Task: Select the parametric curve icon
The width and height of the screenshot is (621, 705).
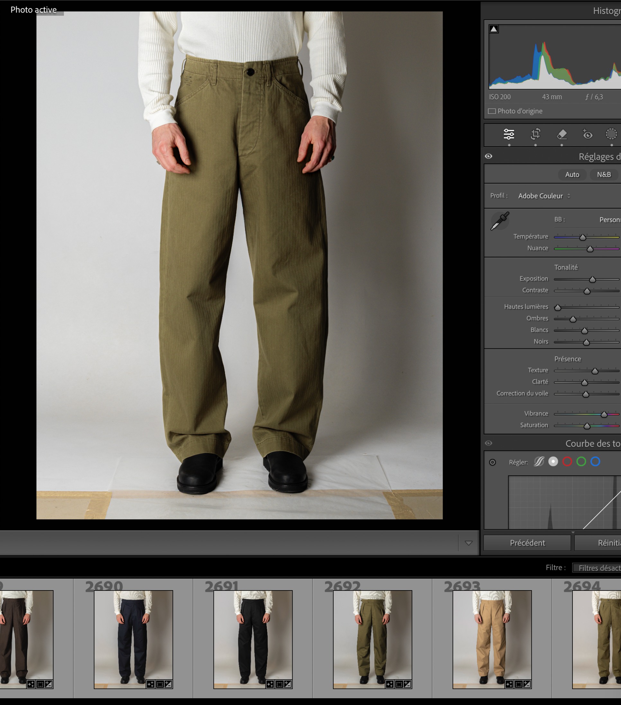Action: pos(539,462)
